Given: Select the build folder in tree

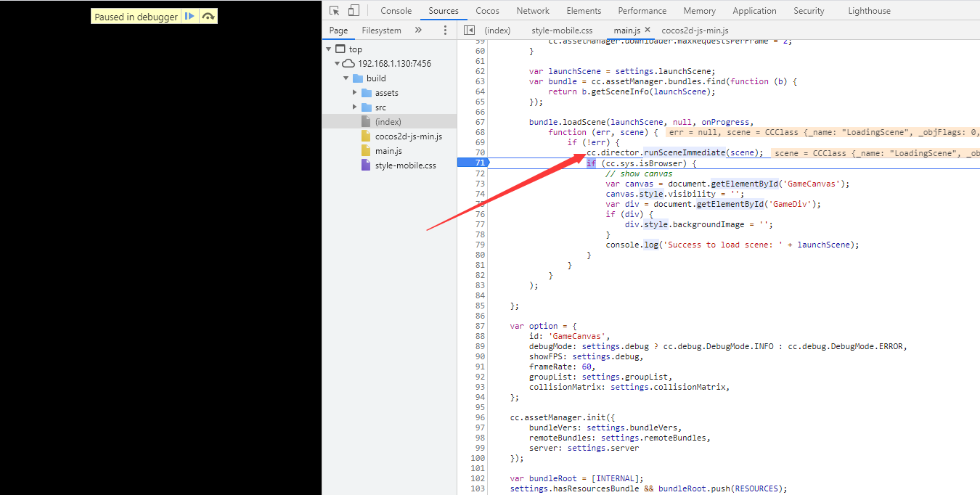Looking at the screenshot, I should [x=376, y=78].
